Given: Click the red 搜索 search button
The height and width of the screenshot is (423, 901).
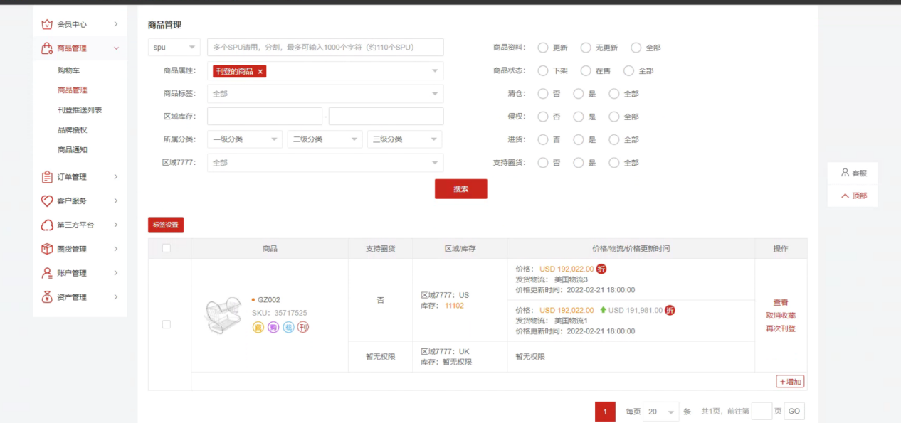Looking at the screenshot, I should click(460, 189).
